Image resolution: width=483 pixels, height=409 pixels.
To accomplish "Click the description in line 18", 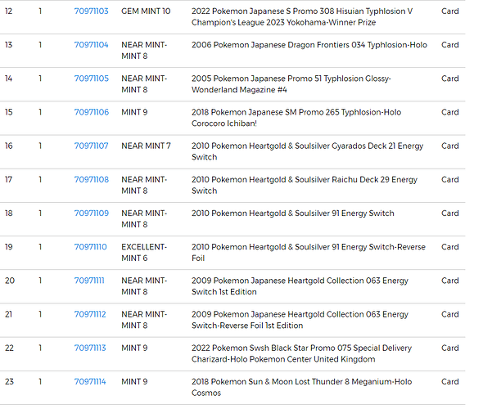I will 292,213.
